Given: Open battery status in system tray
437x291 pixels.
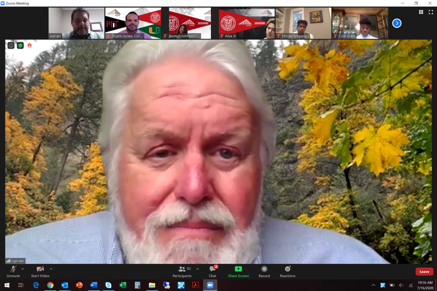Looking at the screenshot, I should click(392, 286).
